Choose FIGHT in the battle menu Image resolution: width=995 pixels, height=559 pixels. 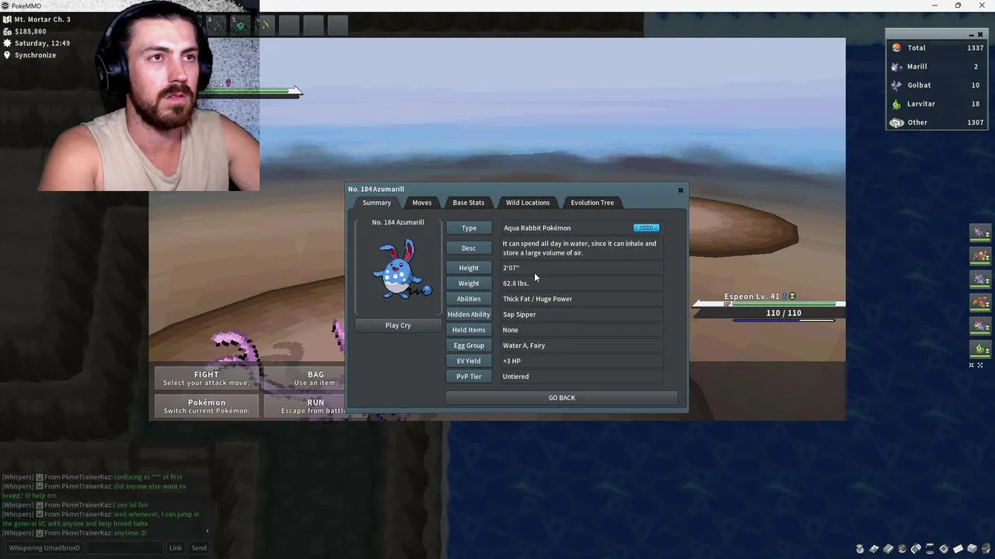[x=206, y=378]
